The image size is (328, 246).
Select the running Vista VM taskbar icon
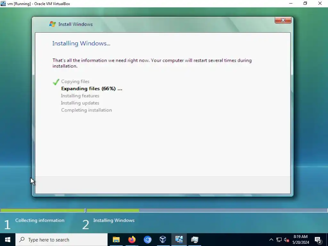click(x=179, y=240)
